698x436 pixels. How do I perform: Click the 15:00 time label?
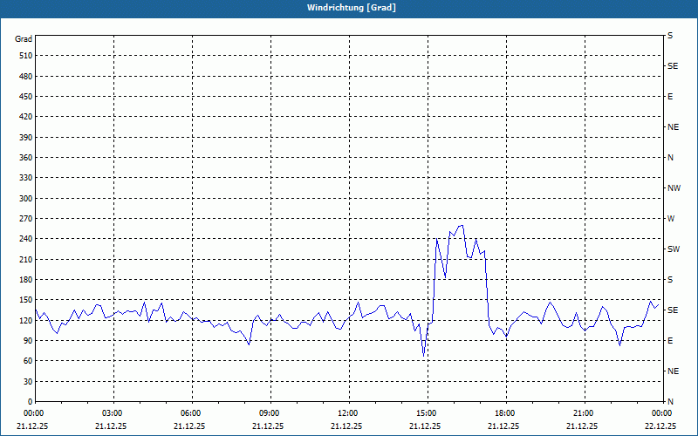(428, 412)
